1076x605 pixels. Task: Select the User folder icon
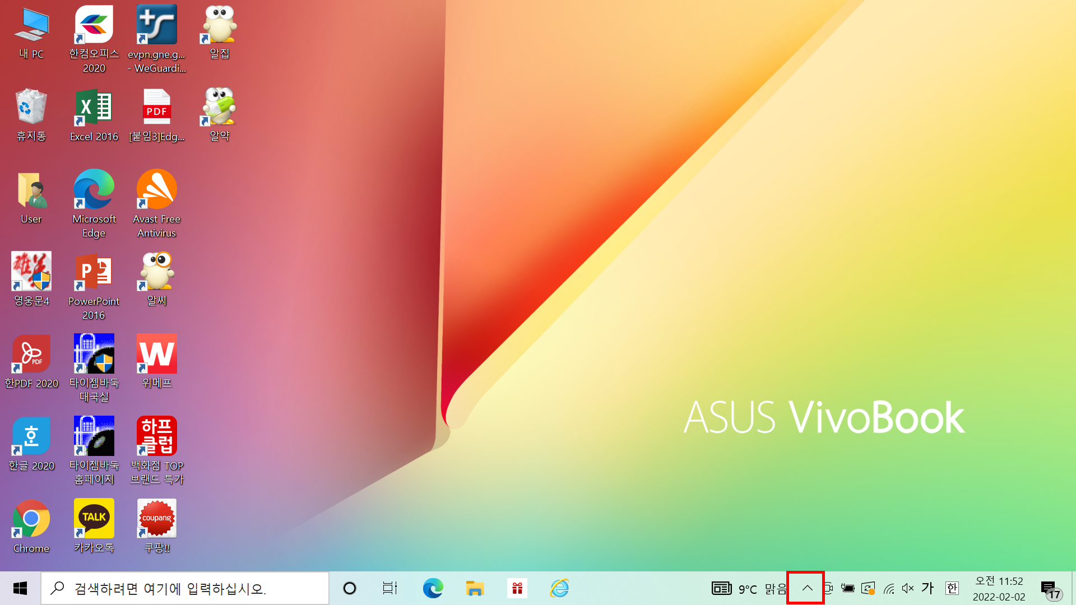tap(31, 197)
